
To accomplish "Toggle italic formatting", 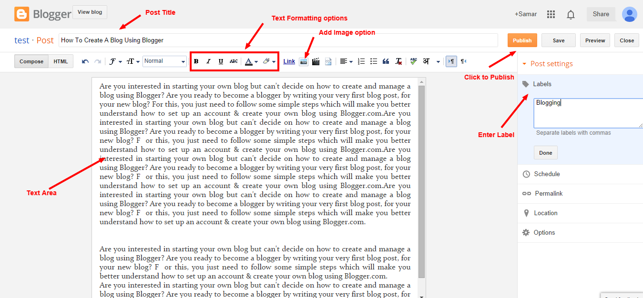I will click(x=208, y=61).
